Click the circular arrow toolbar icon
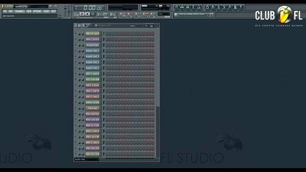This screenshot has width=306, height=172. [x=207, y=7]
